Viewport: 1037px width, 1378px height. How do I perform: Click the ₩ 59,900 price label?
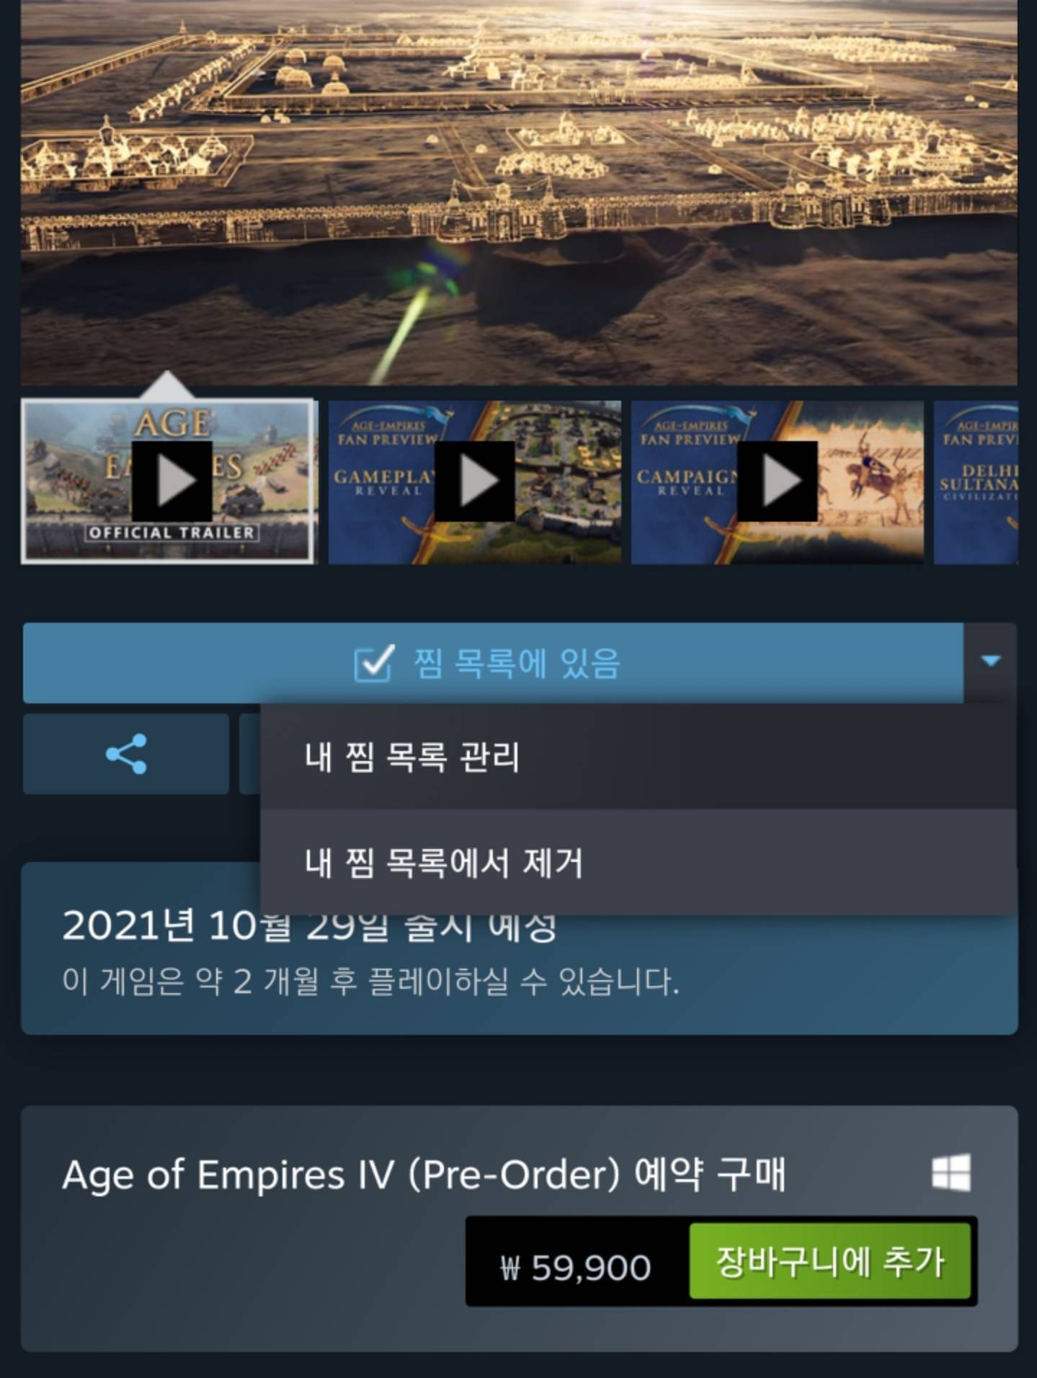[575, 1267]
